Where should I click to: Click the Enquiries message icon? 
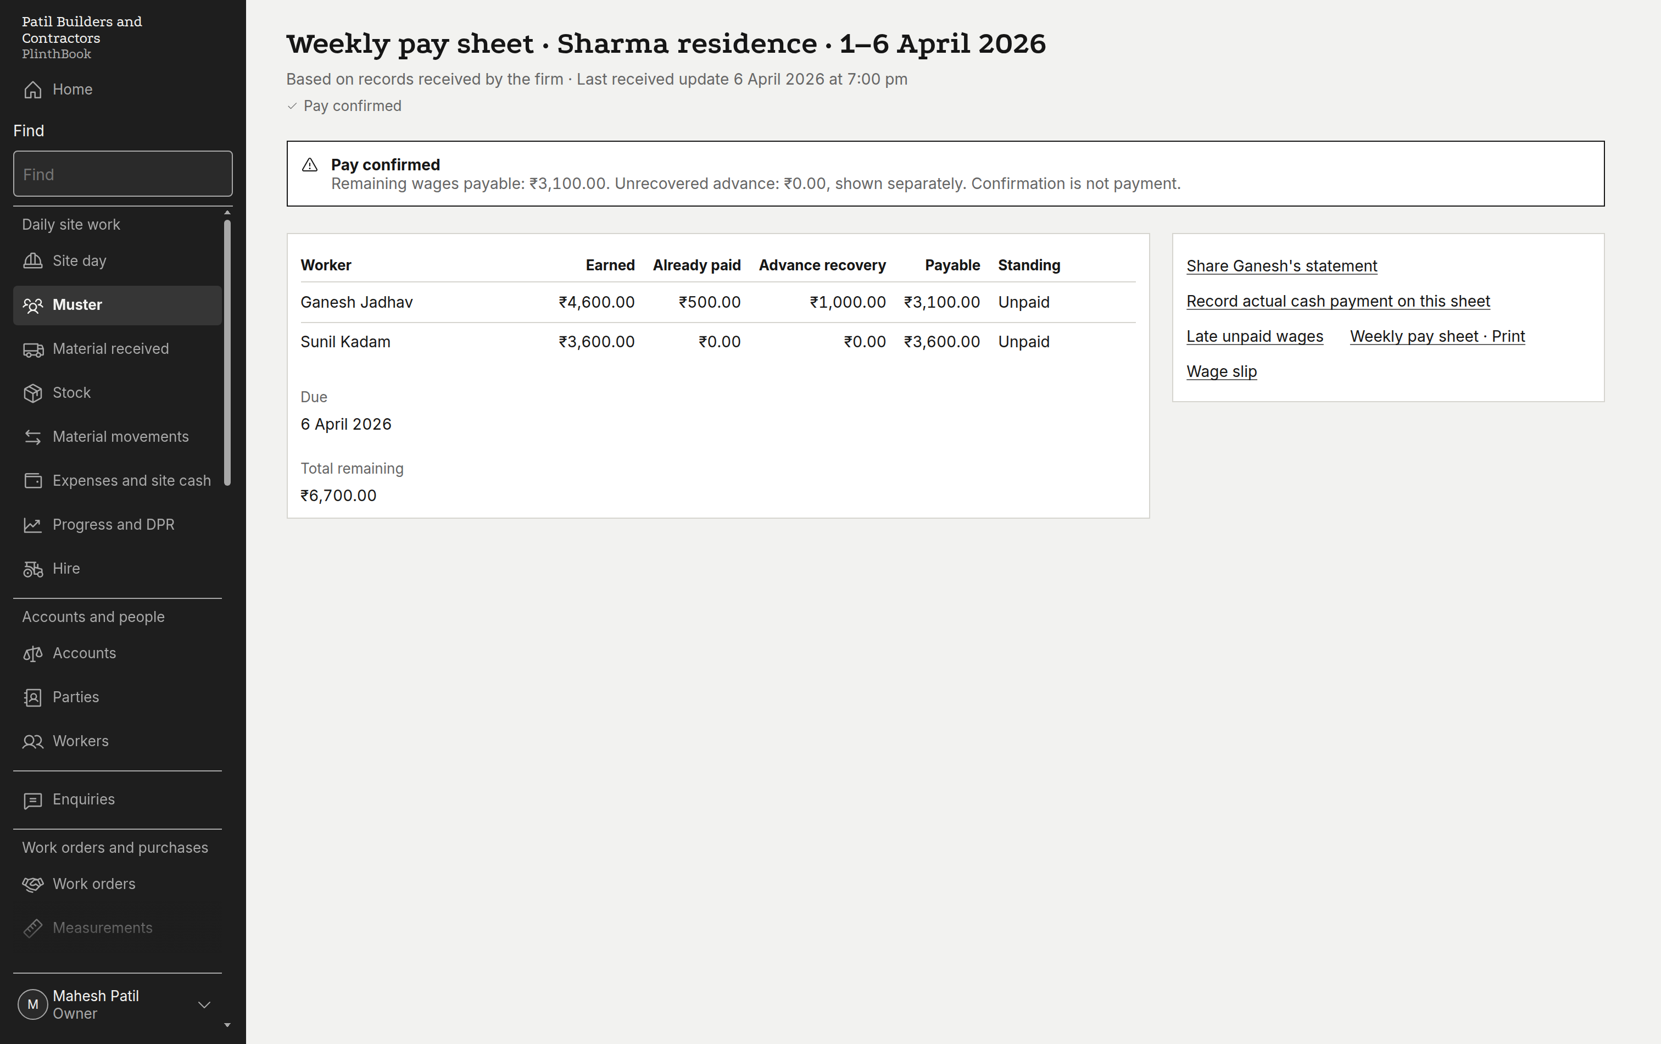tap(32, 799)
